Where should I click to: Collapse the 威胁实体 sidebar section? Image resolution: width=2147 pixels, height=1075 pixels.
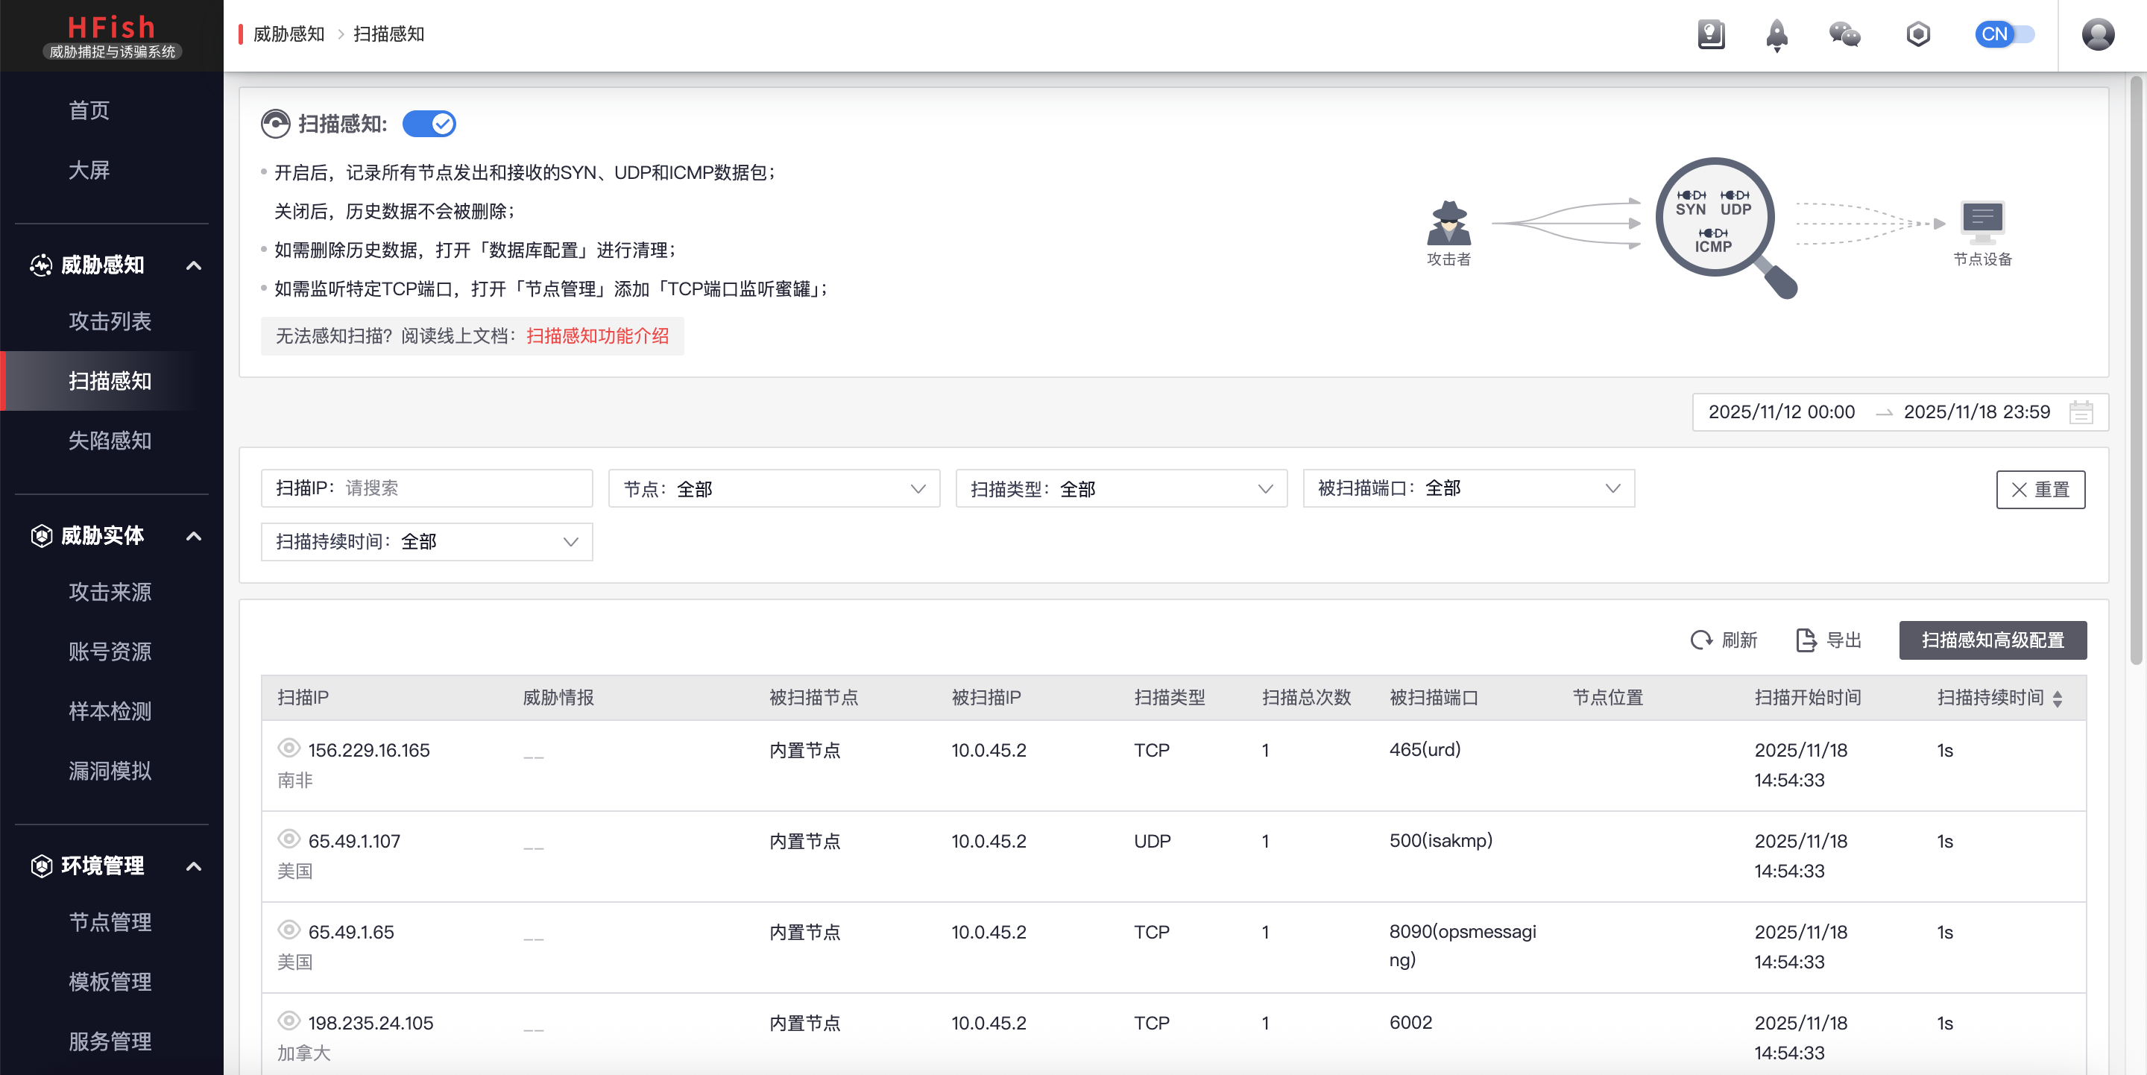[193, 536]
